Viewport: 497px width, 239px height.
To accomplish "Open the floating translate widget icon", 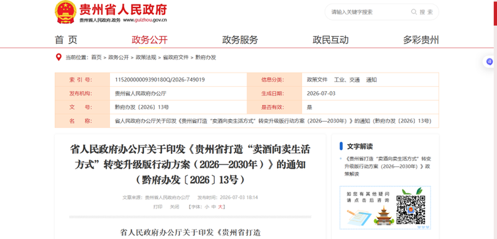I will click(489, 61).
